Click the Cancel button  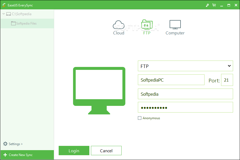(x=106, y=151)
